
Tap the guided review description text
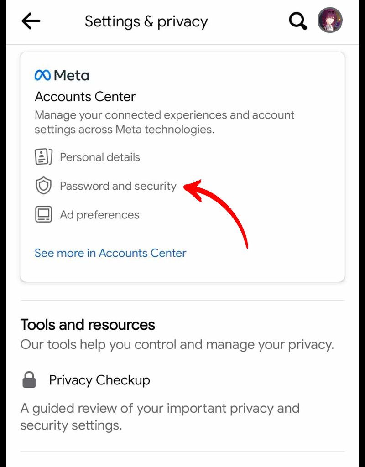[160, 416]
